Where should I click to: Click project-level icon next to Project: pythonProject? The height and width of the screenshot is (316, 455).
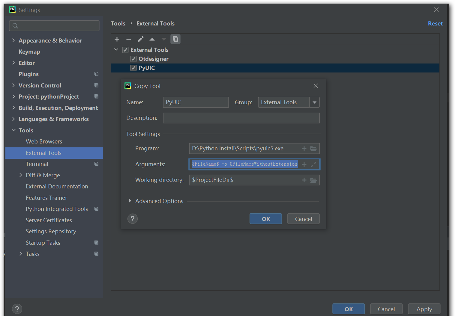96,96
